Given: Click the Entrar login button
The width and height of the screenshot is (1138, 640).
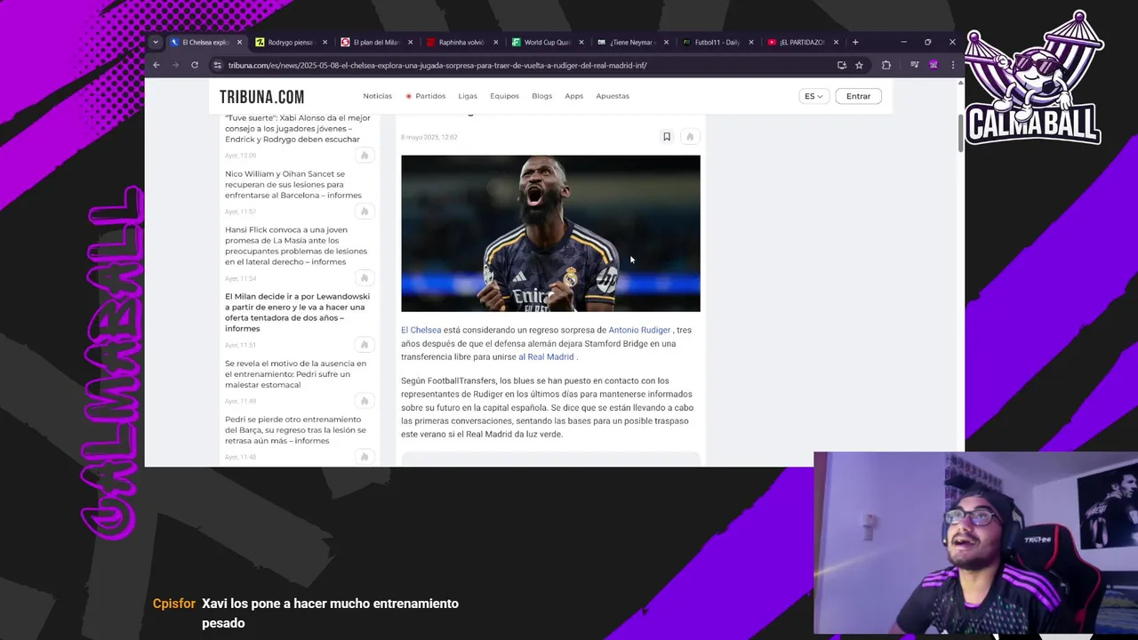Looking at the screenshot, I should (858, 96).
